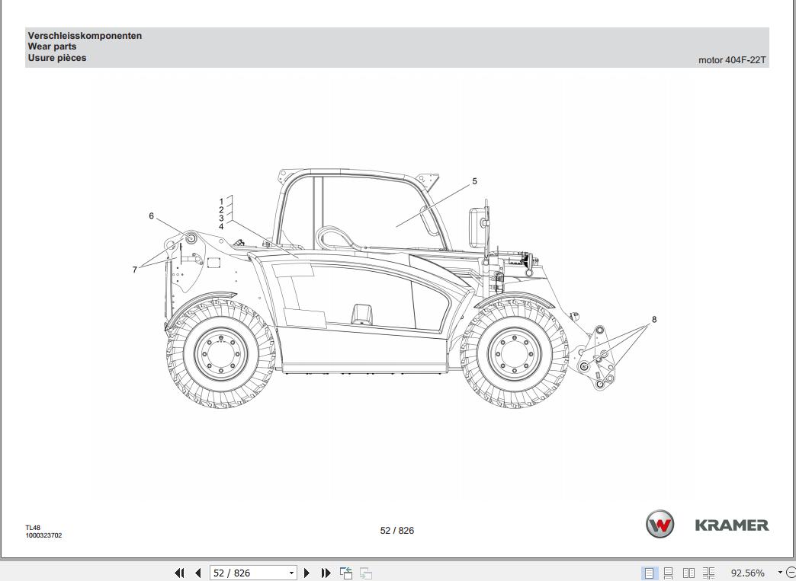Click the previous view icon

tap(345, 572)
